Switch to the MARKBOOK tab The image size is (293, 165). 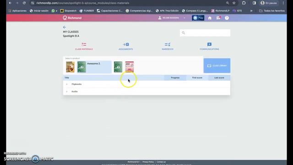click(168, 46)
